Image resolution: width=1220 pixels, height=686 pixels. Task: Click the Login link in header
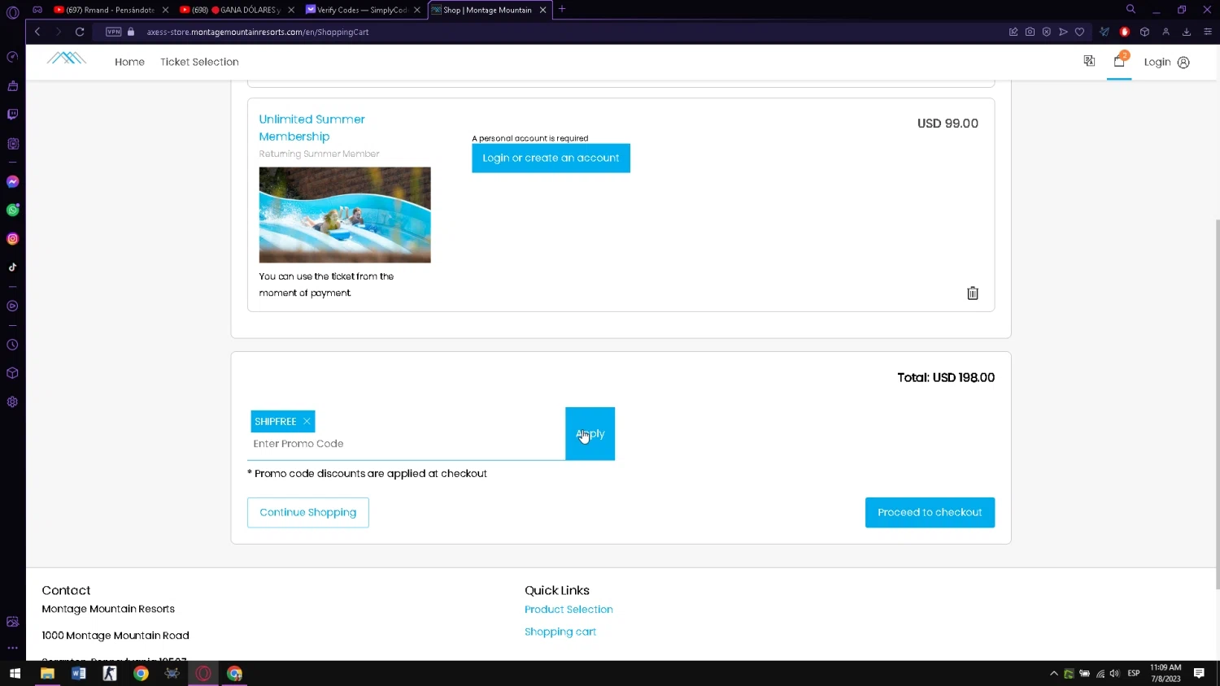tap(1166, 62)
